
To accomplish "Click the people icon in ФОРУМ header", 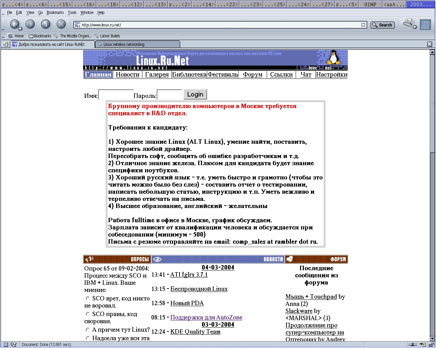I will click(x=290, y=259).
